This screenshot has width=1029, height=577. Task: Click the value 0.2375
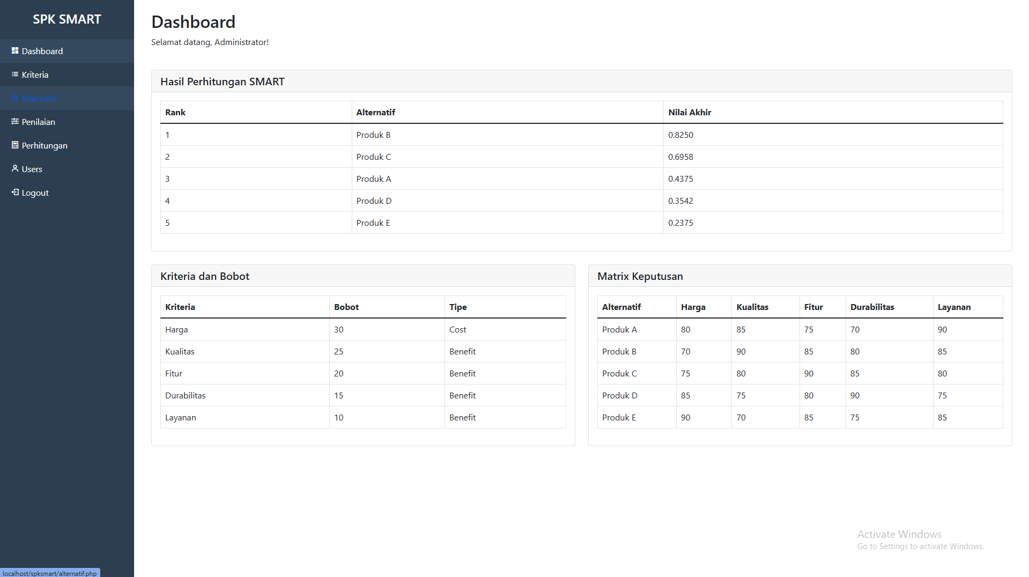(680, 223)
